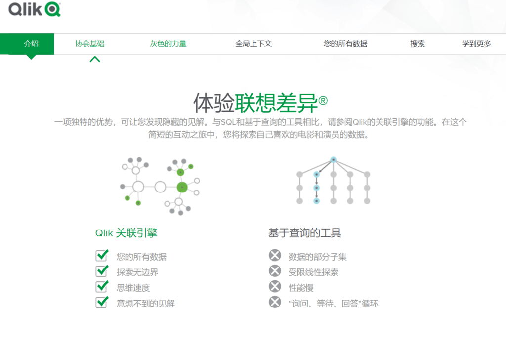The height and width of the screenshot is (345, 506).
Task: Click the X icon beside “询问、等待、回答”循环
Action: pyautogui.click(x=275, y=302)
